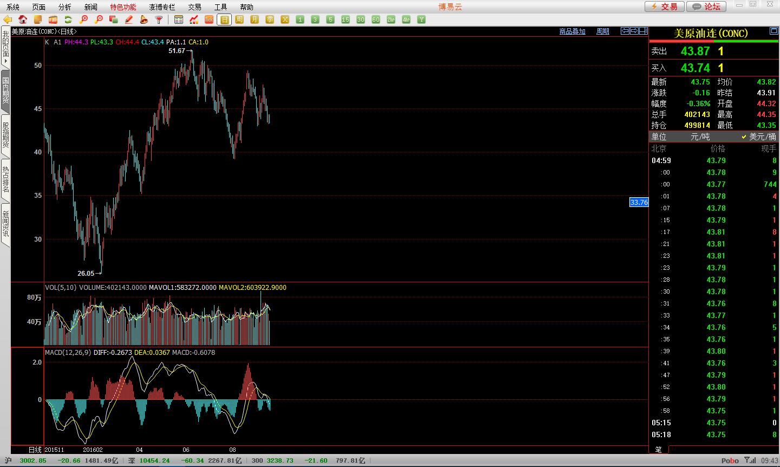This screenshot has height=467, width=780.
Task: Select the red pencil drawing tool
Action: (x=129, y=20)
